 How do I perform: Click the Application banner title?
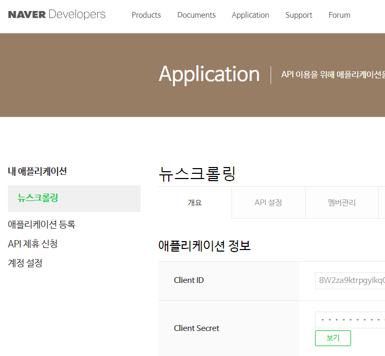(209, 74)
